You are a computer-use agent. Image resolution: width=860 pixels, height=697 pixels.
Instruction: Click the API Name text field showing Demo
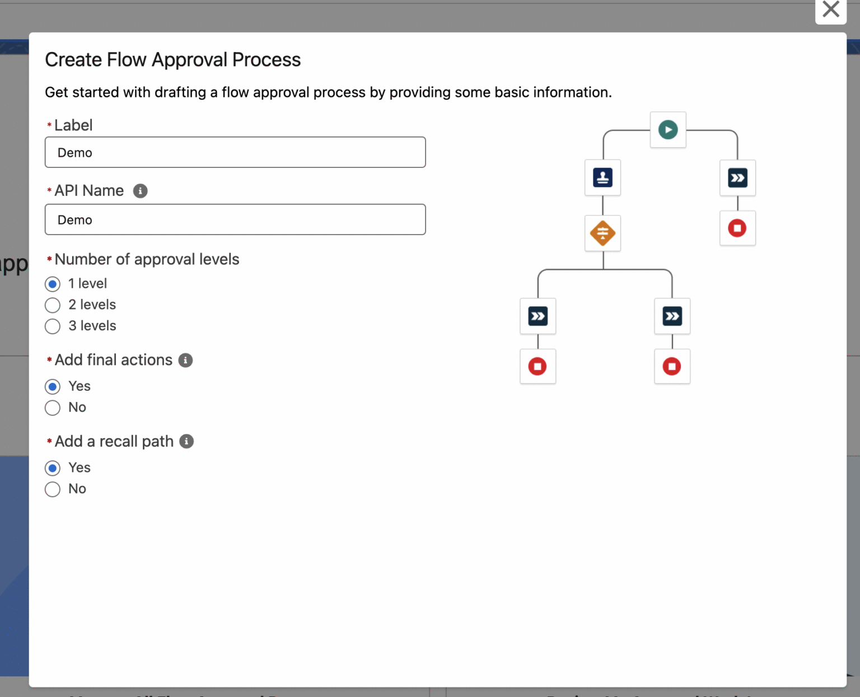235,219
